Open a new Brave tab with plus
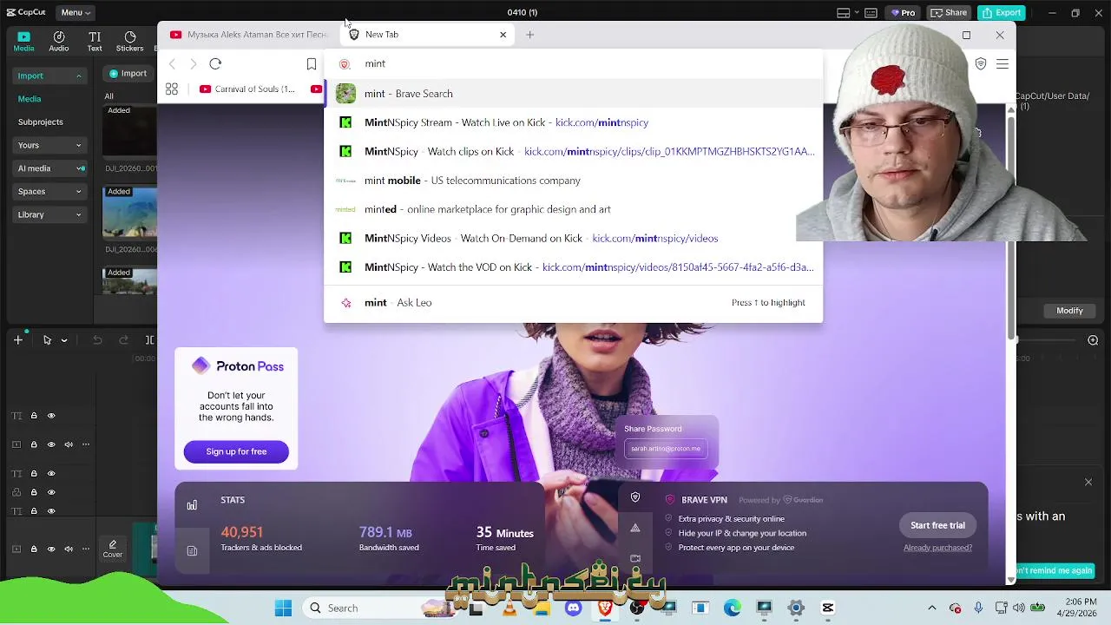 [529, 35]
